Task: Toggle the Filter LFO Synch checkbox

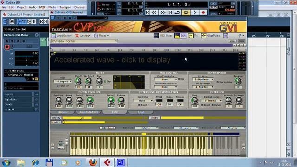Action: point(213,105)
